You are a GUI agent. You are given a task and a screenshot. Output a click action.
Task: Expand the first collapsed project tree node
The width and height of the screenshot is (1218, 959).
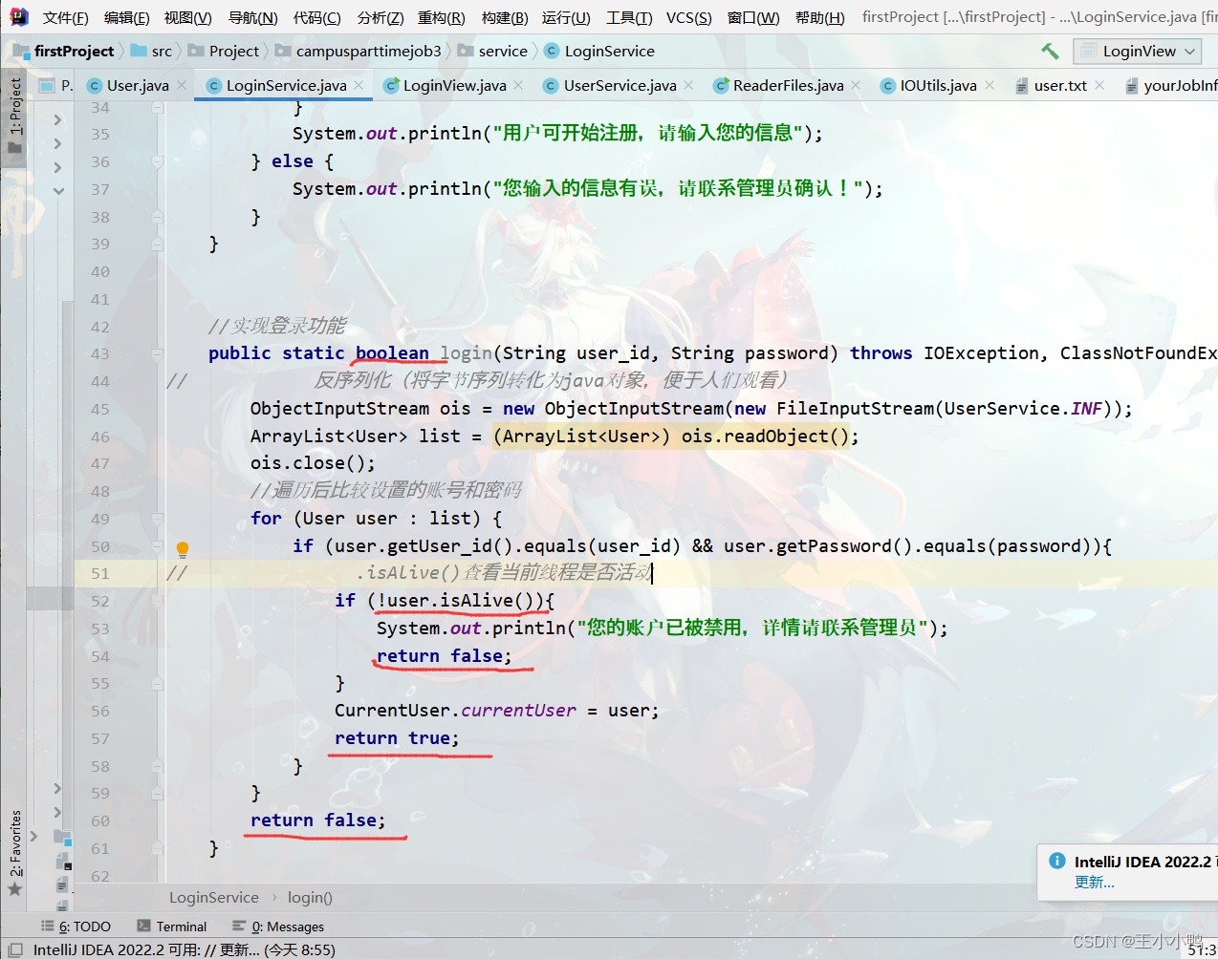pyautogui.click(x=57, y=119)
